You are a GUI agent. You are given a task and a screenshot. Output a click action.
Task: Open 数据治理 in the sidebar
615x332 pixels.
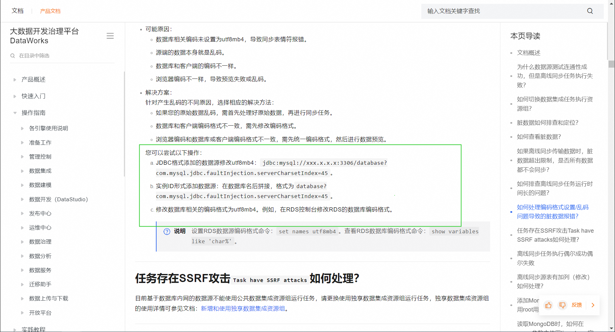[x=40, y=242]
